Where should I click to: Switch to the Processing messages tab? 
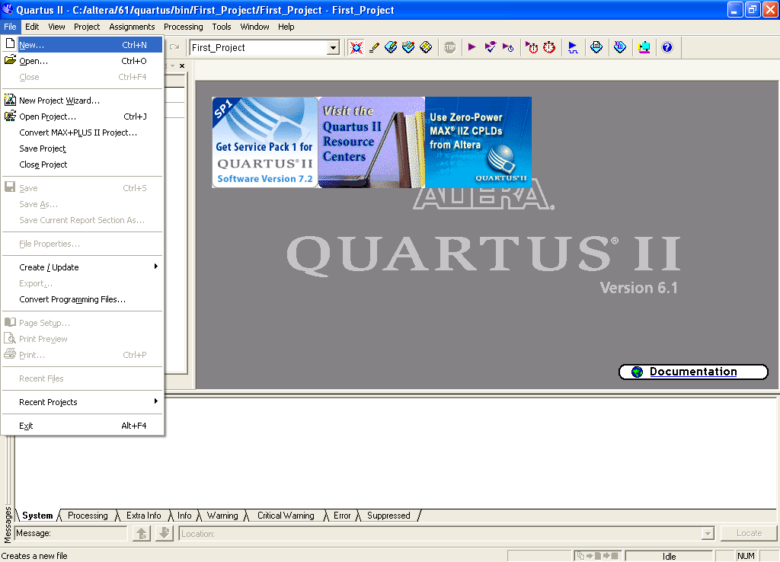click(88, 516)
